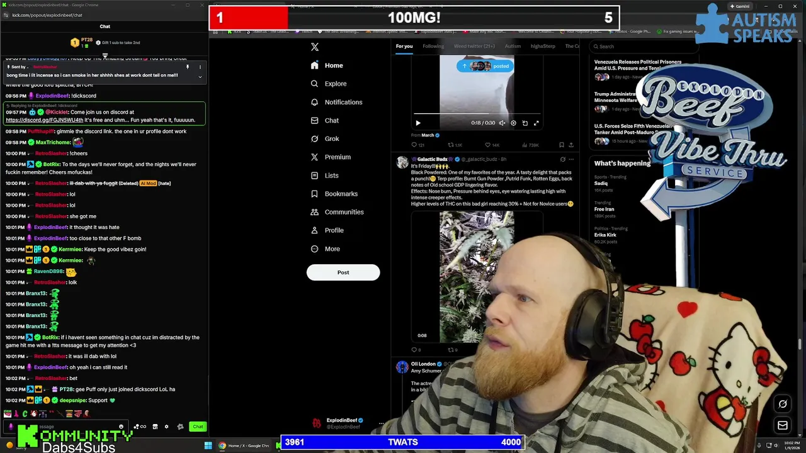Unpin the pinned chat message
Screen dimensions: 806x453
click(187, 67)
